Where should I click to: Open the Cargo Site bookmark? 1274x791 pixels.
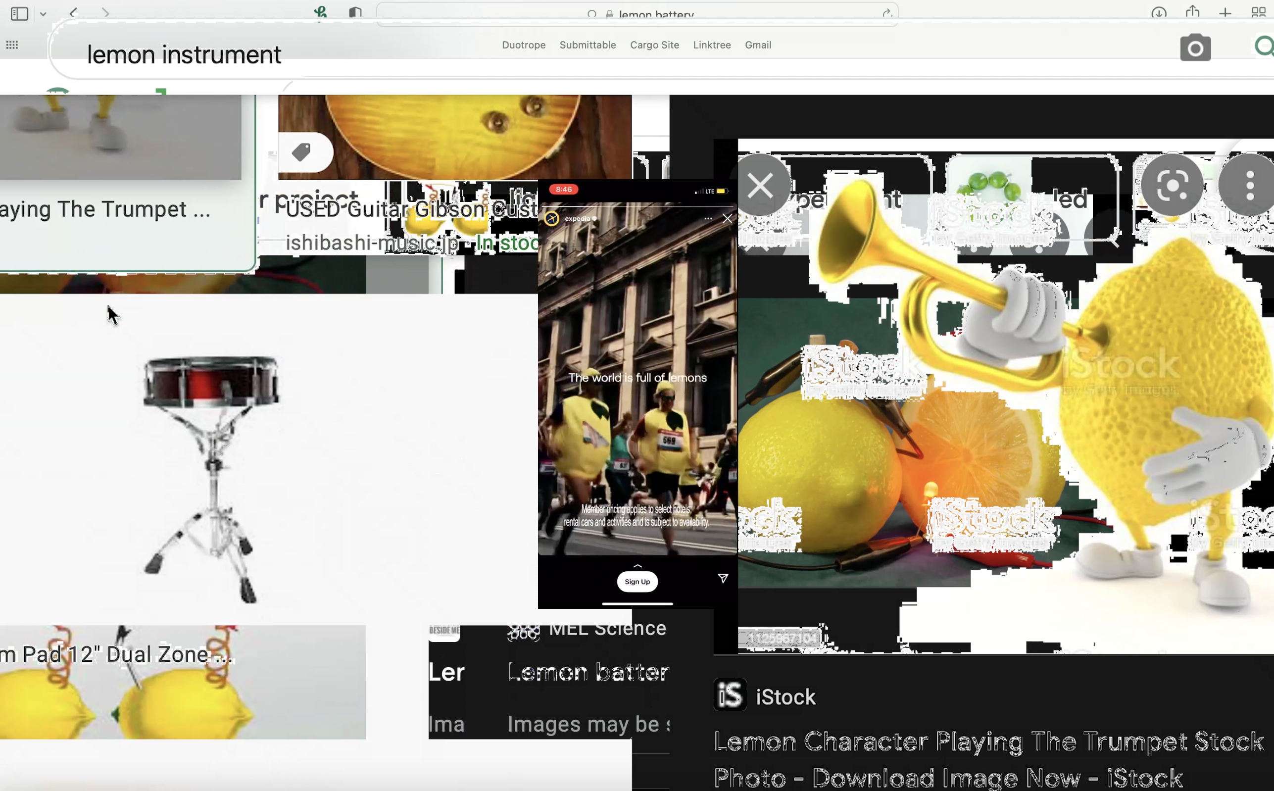pyautogui.click(x=654, y=45)
